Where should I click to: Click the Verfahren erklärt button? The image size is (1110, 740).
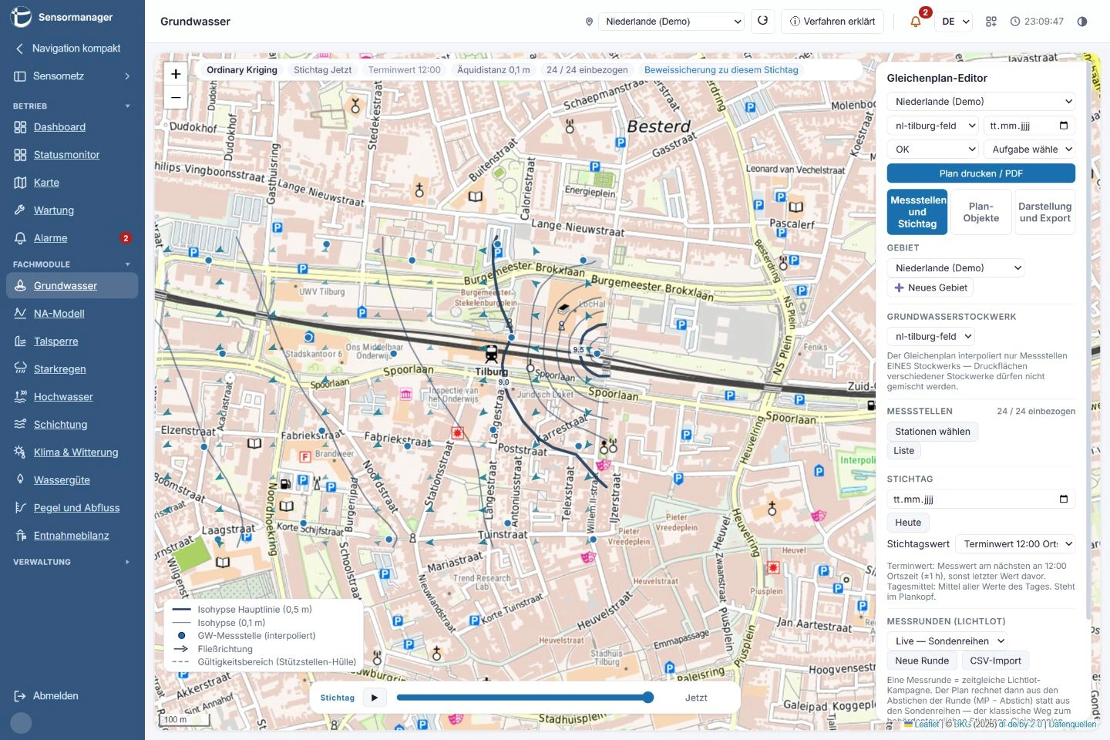tap(832, 22)
